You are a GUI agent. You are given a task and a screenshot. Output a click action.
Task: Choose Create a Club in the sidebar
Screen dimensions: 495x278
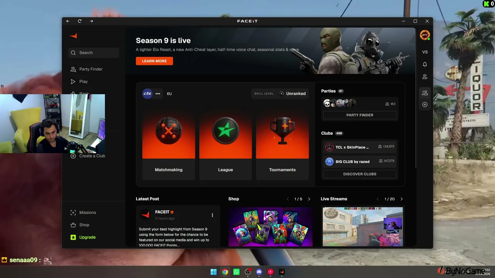[x=94, y=156]
